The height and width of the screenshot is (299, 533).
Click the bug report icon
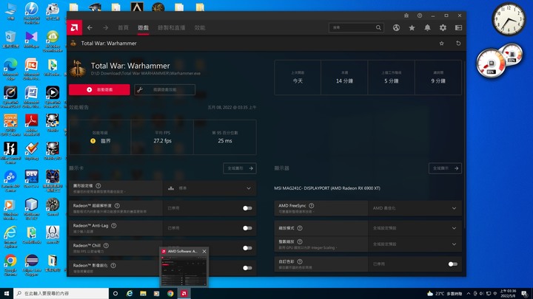(406, 16)
